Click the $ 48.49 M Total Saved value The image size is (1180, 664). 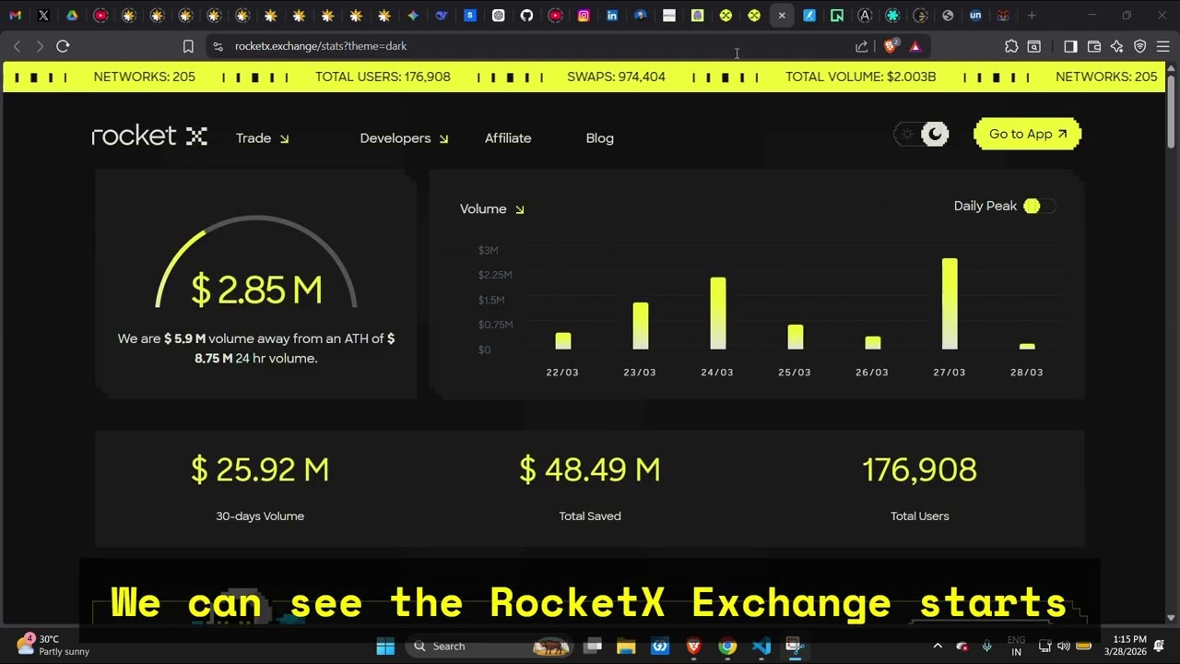click(x=590, y=469)
